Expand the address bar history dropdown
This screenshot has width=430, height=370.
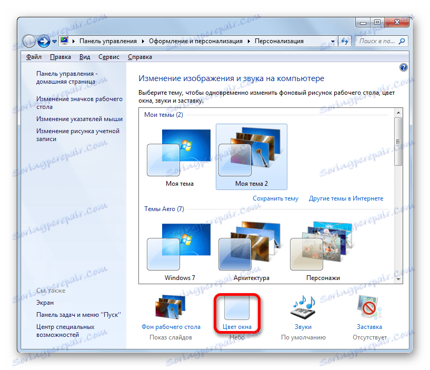coord(333,42)
